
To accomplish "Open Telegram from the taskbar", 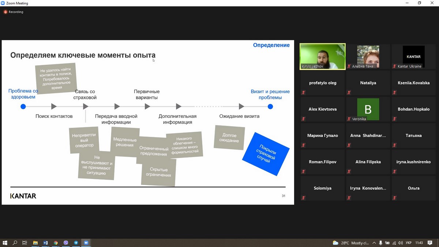I will point(76,243).
